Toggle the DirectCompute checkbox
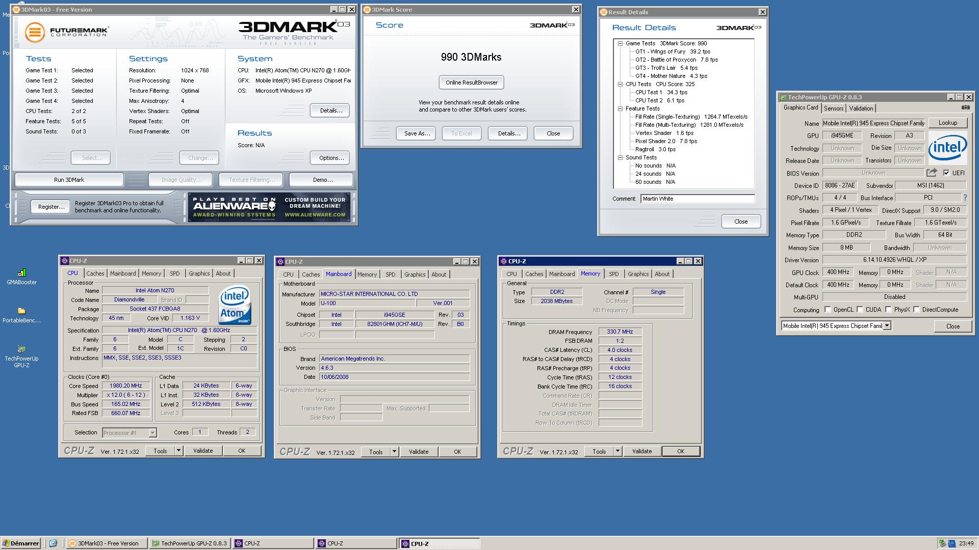Image resolution: width=979 pixels, height=550 pixels. (916, 309)
